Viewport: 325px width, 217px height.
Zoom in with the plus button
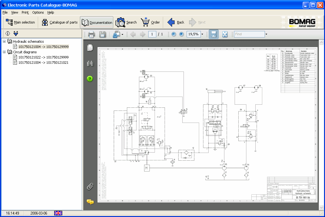coord(181,34)
